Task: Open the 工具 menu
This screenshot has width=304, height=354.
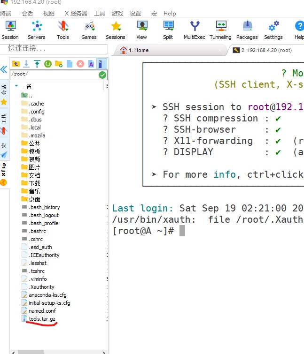Action: (100, 13)
